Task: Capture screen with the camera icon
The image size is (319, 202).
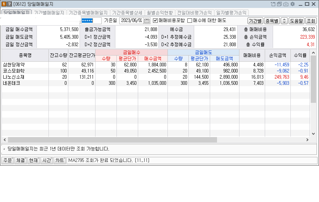Action: point(286,4)
